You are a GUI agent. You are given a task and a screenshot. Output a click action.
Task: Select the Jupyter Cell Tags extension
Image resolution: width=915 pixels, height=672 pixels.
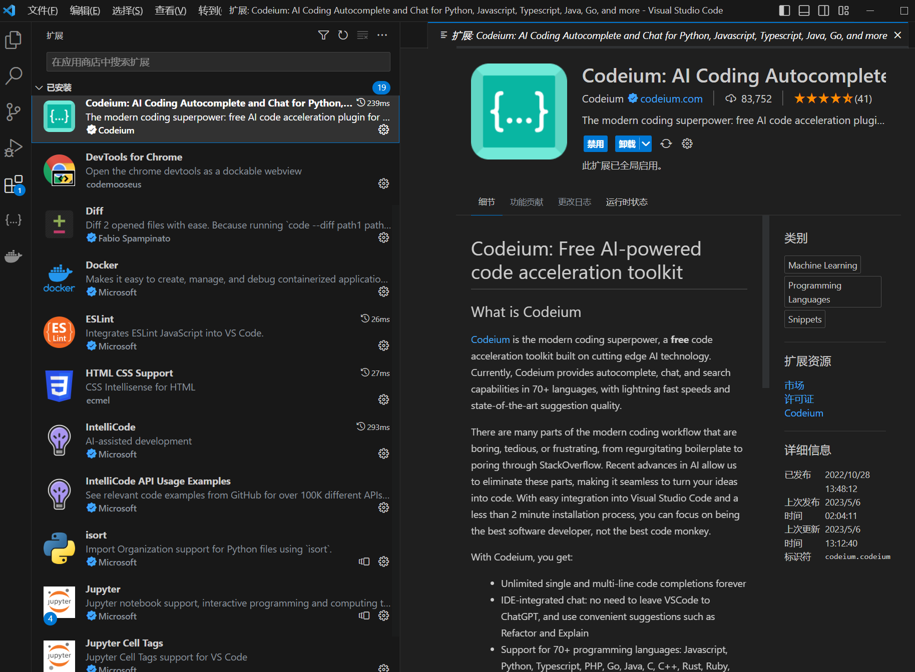tap(215, 653)
